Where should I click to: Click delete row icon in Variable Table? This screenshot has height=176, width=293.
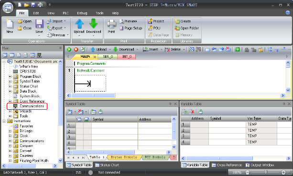[x=192, y=112]
